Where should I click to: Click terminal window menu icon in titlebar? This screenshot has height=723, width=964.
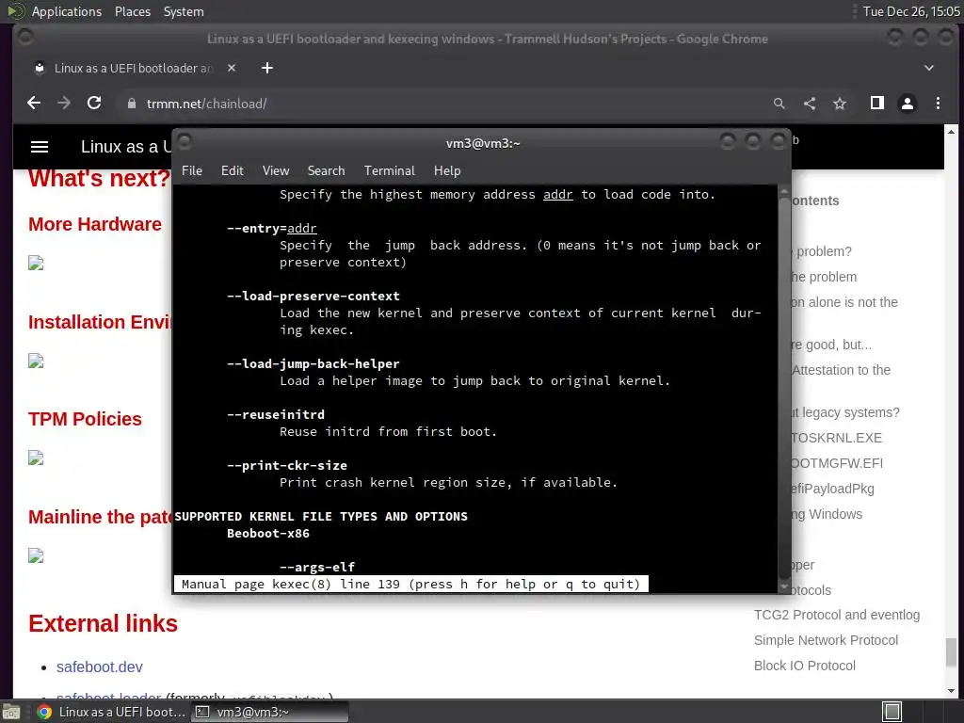click(x=185, y=142)
